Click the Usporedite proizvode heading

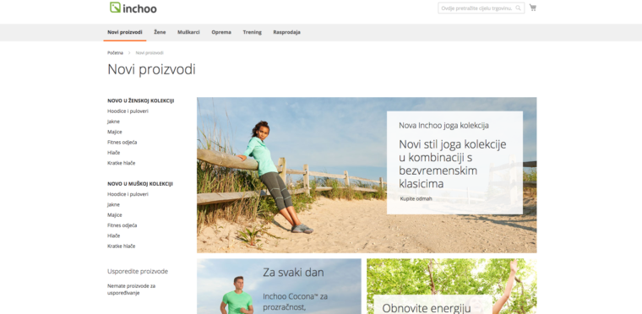click(138, 272)
